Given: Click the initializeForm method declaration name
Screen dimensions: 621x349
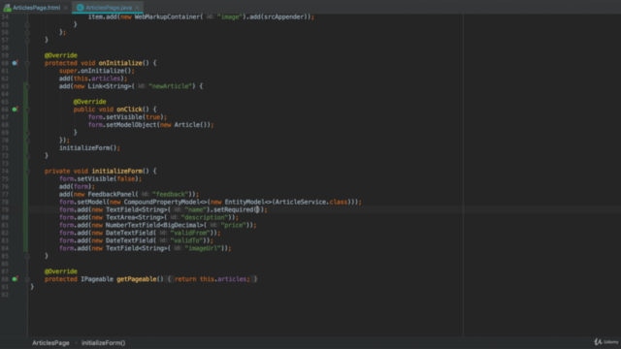Looking at the screenshot, I should tap(116, 172).
